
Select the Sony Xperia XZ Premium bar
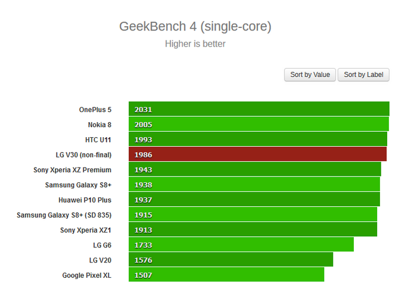254,169
